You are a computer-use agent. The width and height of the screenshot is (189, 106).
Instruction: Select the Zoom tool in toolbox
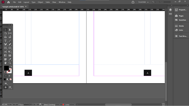[x=10, y=63]
